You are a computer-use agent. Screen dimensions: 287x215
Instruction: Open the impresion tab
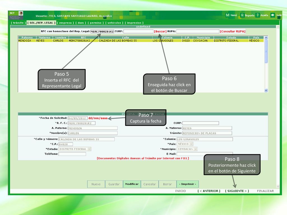(134, 23)
